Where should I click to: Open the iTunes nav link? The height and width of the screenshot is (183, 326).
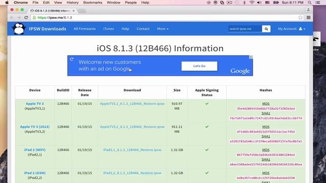pos(108,29)
